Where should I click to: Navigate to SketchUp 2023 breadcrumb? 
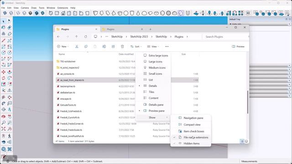[x=139, y=36]
